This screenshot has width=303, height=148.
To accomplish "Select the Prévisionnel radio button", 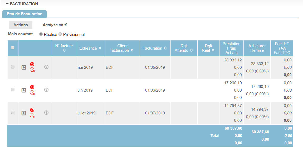I will pyautogui.click(x=60, y=34).
